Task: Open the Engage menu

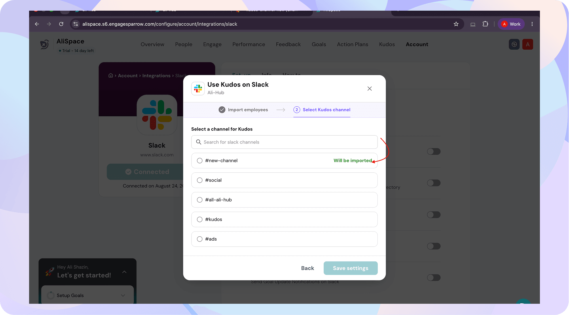Action: pos(212,44)
